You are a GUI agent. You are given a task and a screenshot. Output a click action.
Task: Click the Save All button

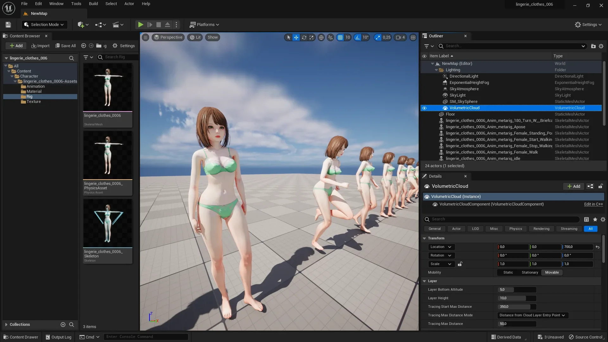pos(66,46)
